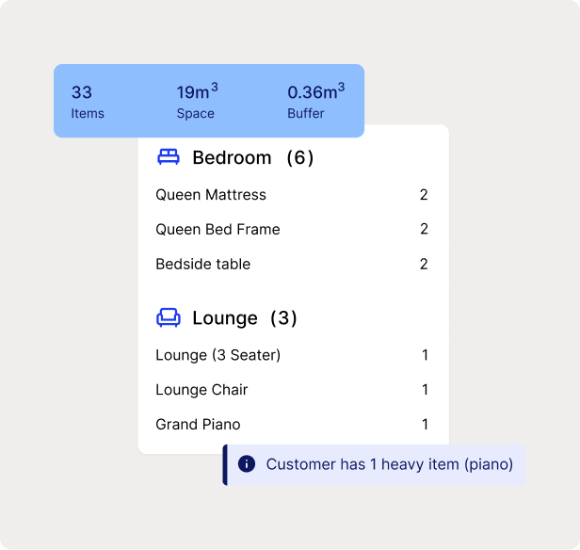Click the sofa icon beside Lounge
Image resolution: width=580 pixels, height=550 pixels.
tap(169, 318)
